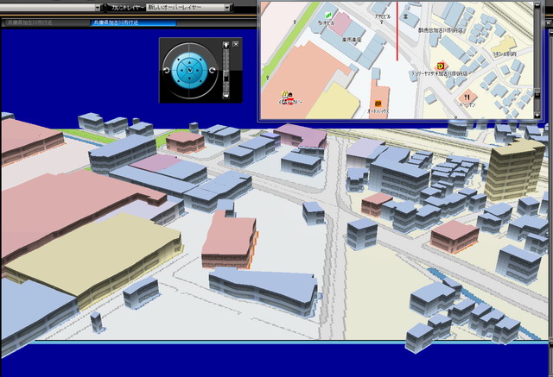Open the leftmost top toolbar dropdown arrow

tap(98, 8)
